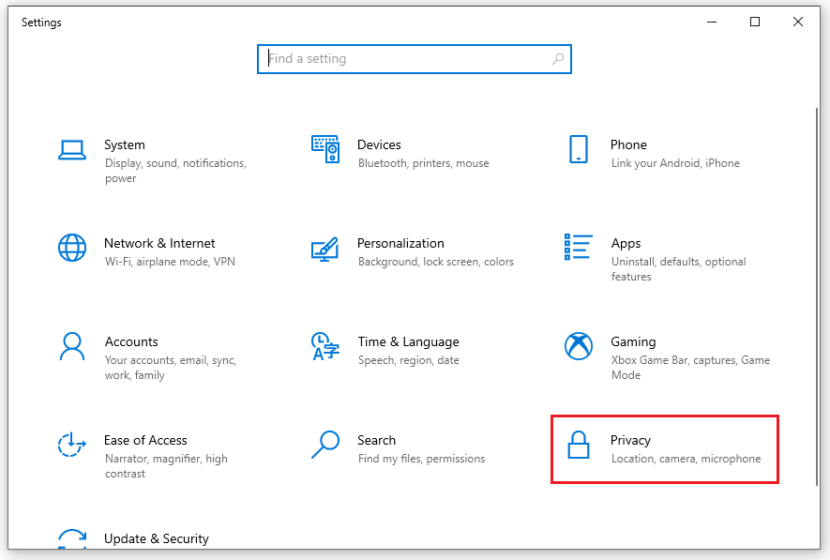Open the Phone heading
This screenshot has width=830, height=560.
pos(628,144)
